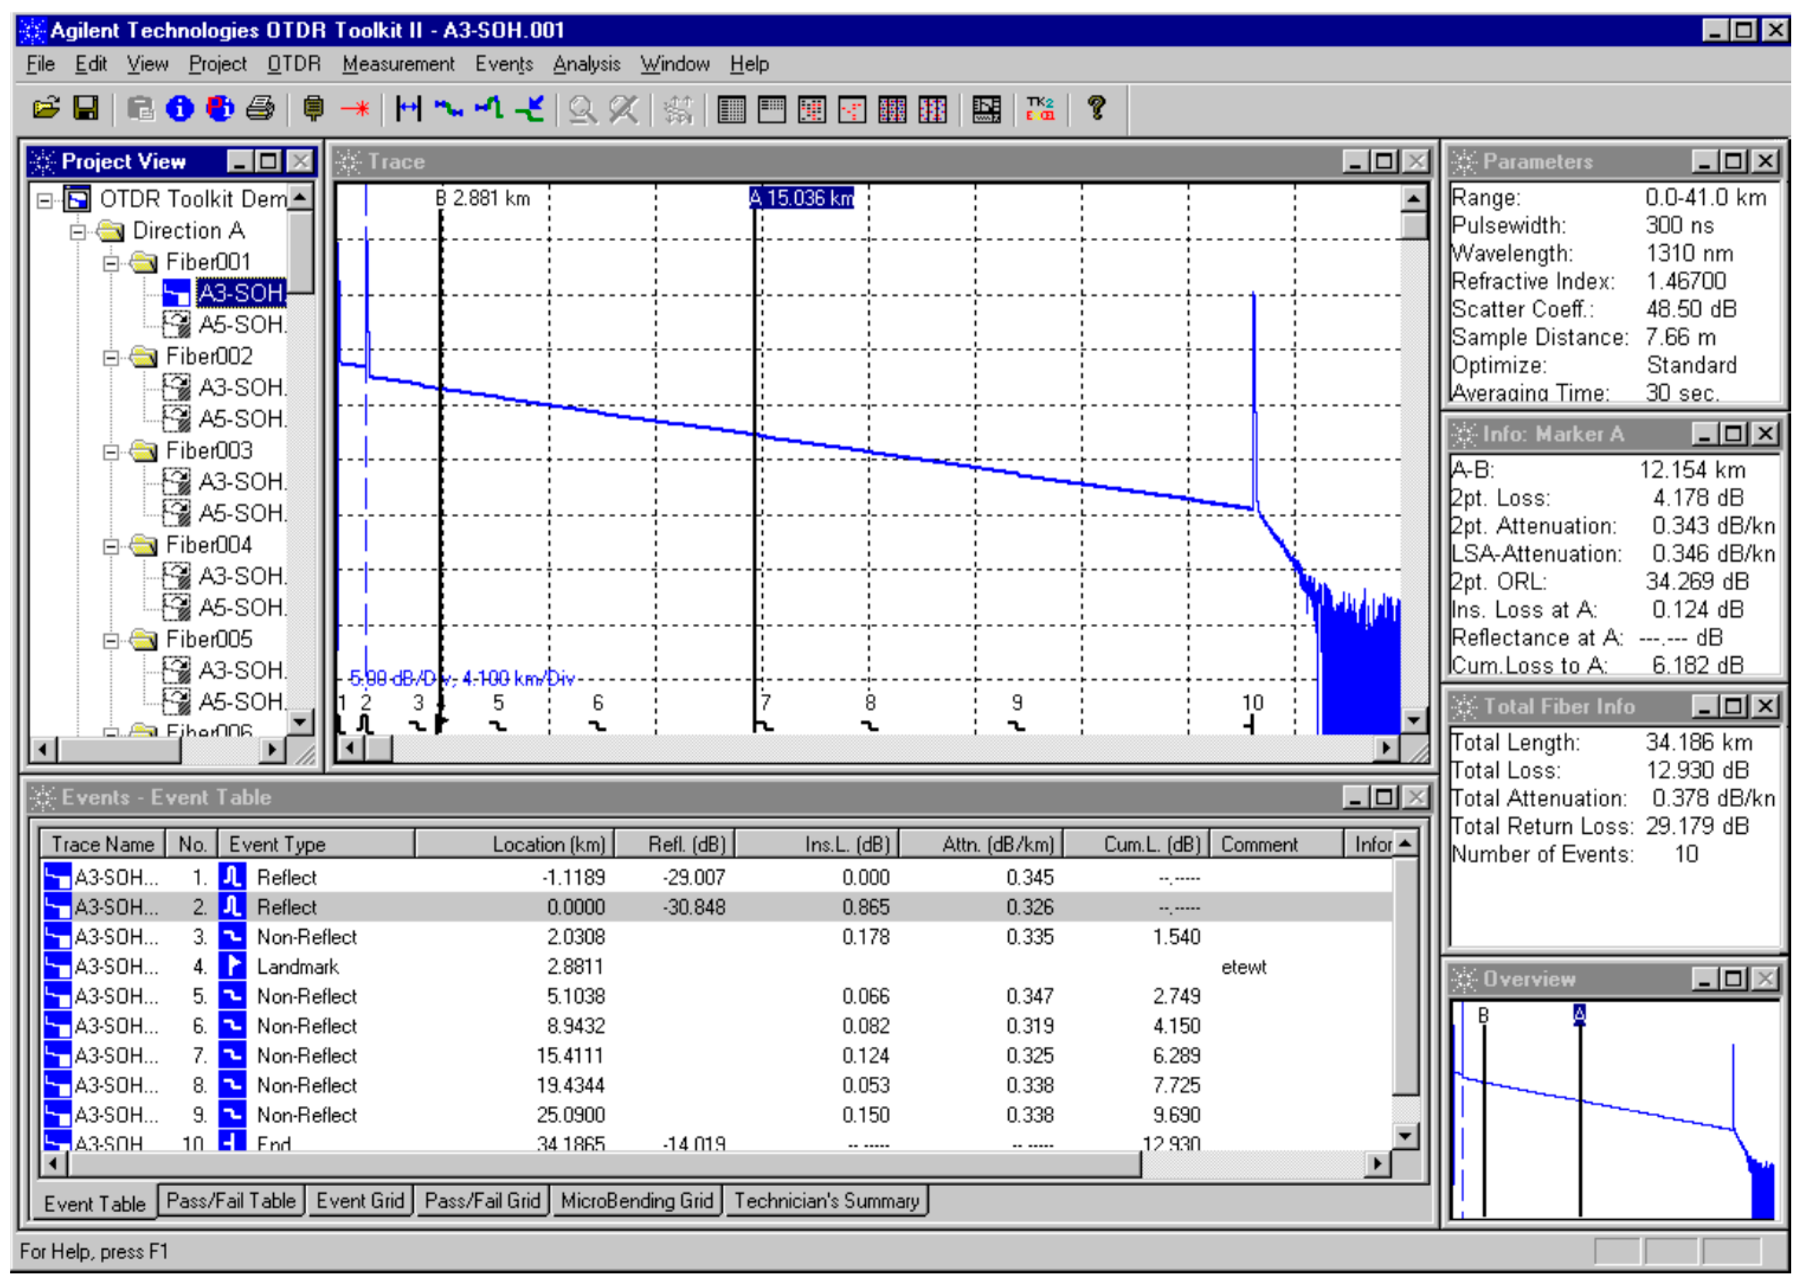Click Marker A label at 15.036 km
This screenshot has width=1803, height=1287.
coord(801,198)
